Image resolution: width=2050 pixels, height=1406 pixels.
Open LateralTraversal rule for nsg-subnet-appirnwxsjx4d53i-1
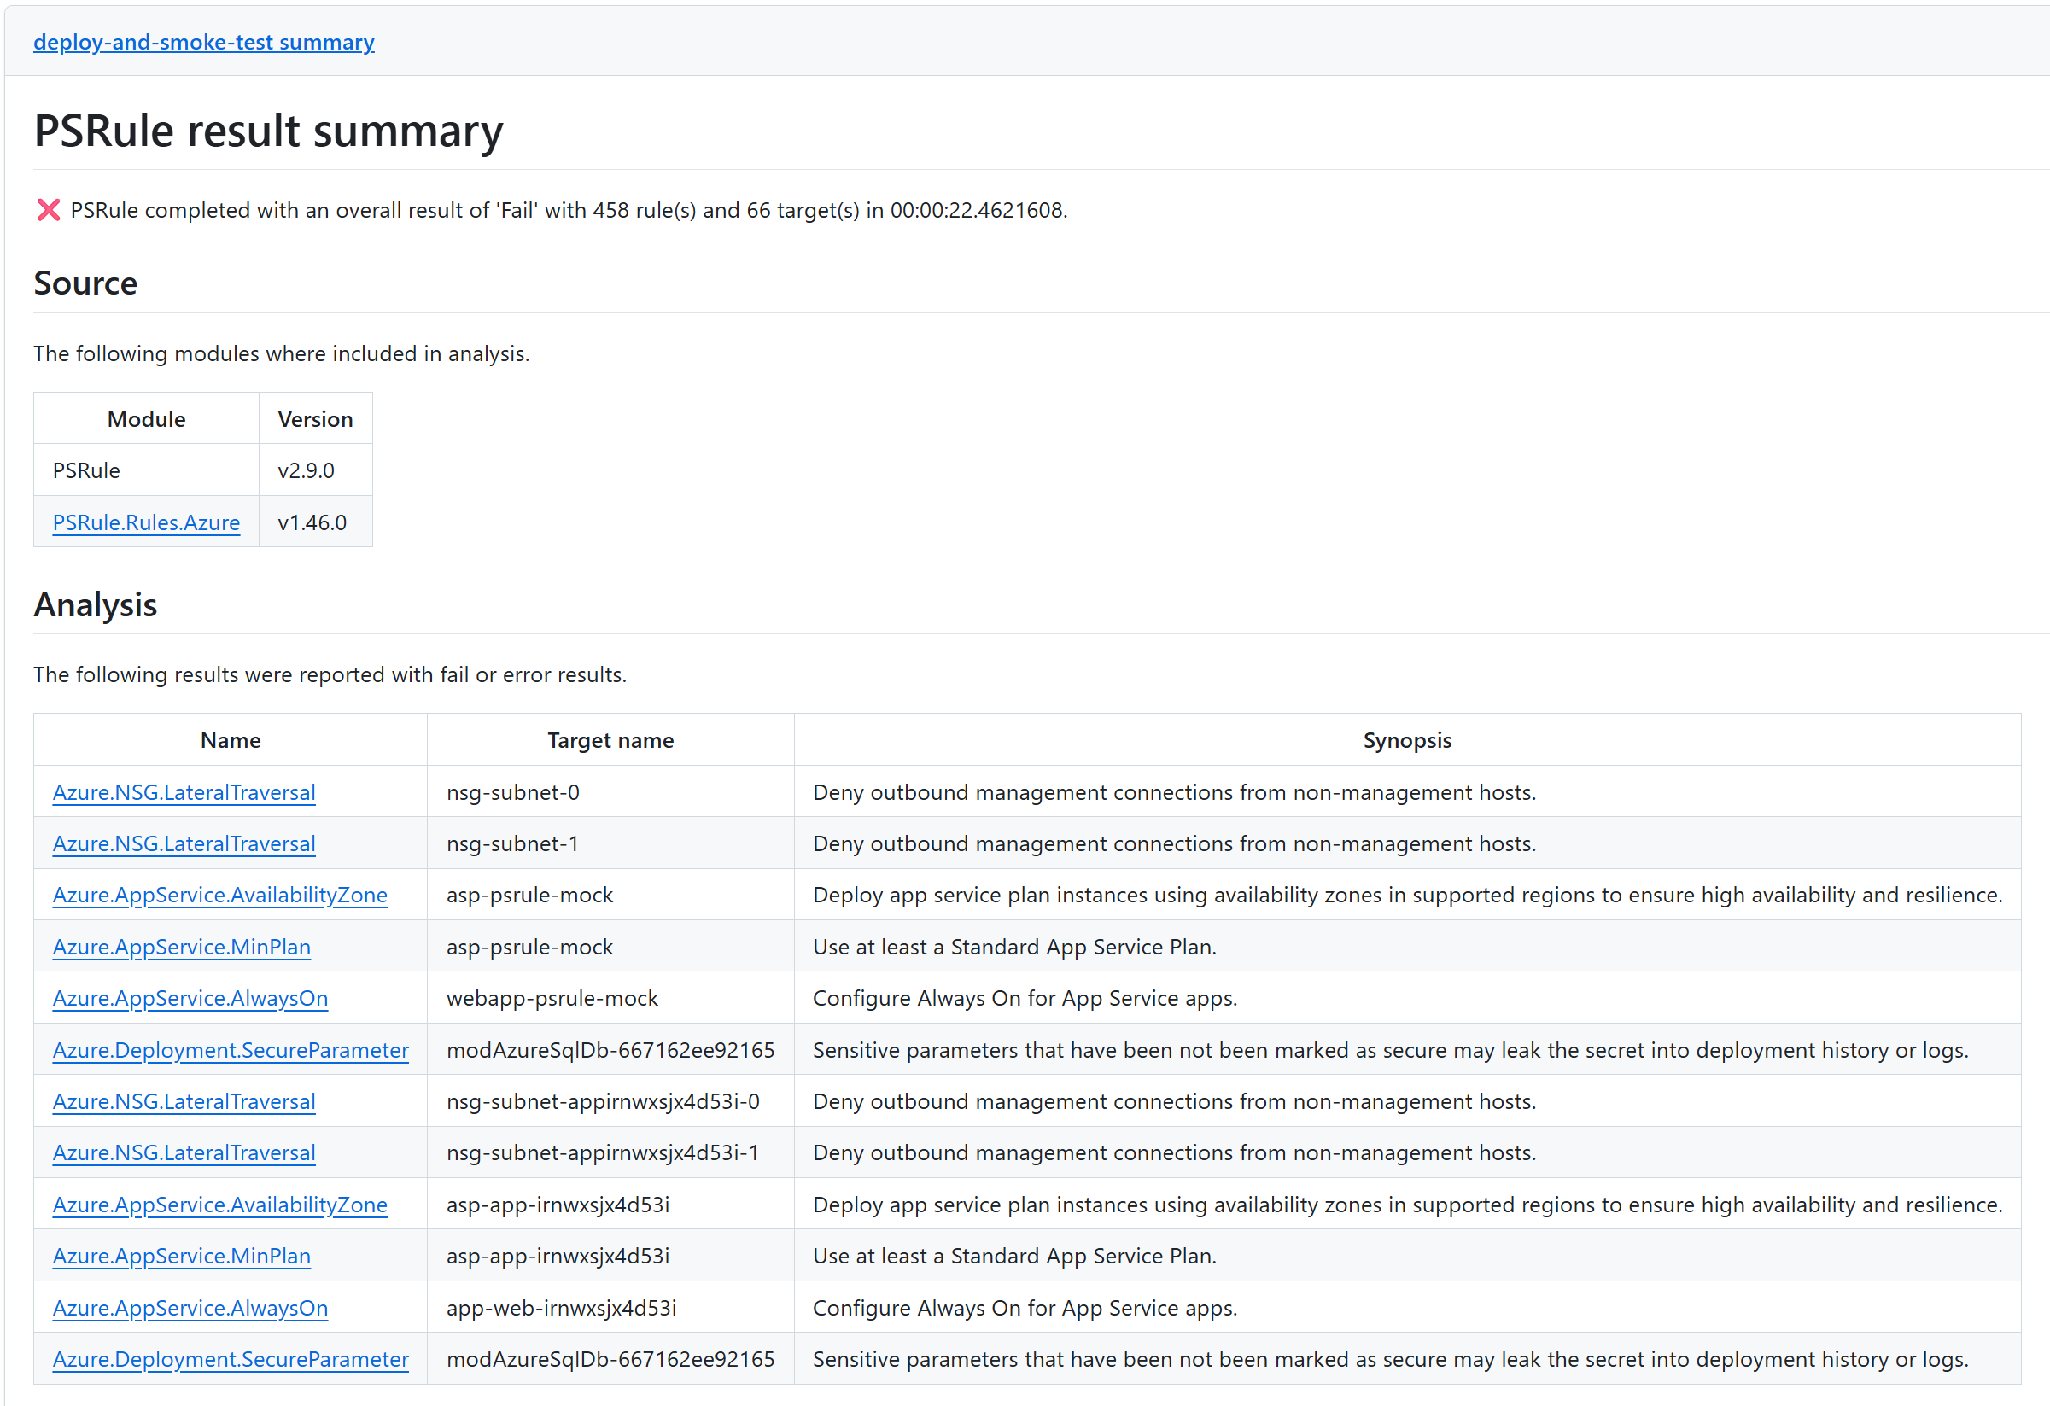(x=184, y=1152)
